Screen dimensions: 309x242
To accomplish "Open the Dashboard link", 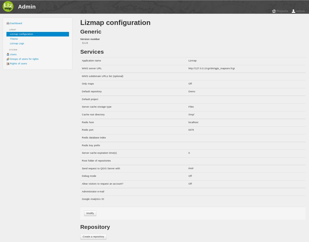I will pyautogui.click(x=16, y=23).
